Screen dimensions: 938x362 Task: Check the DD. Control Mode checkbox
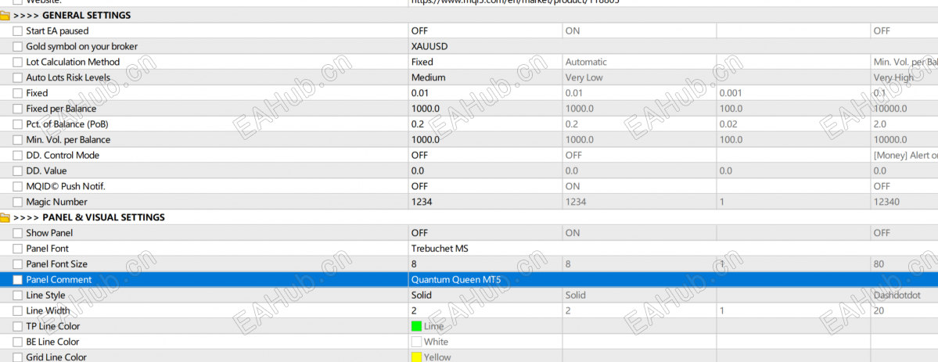tap(17, 156)
